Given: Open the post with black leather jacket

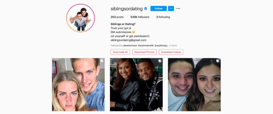Looking at the screenshot, I should coord(136,85).
